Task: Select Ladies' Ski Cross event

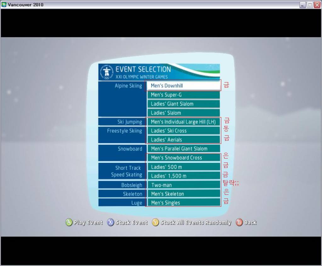Action: point(184,130)
